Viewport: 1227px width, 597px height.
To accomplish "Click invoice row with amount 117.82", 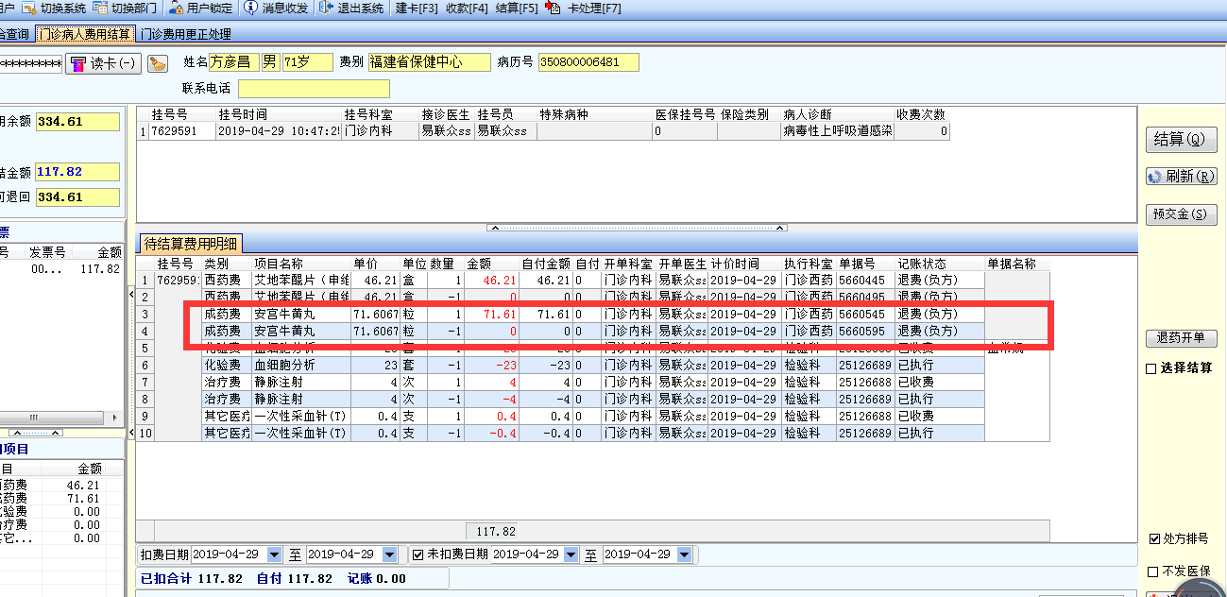I will (x=61, y=269).
